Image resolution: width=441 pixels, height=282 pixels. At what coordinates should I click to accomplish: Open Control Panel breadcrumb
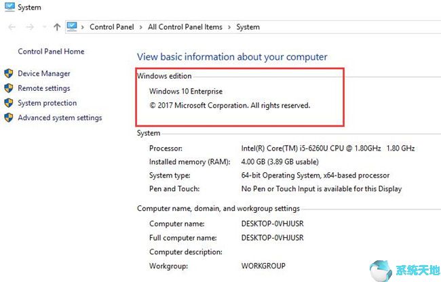(x=112, y=27)
